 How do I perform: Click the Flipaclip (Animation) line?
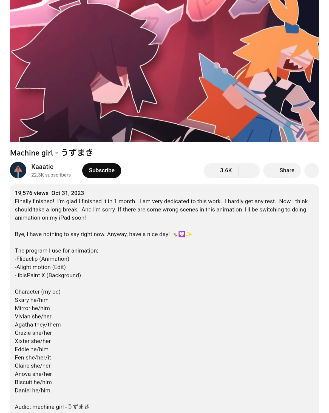[42, 259]
